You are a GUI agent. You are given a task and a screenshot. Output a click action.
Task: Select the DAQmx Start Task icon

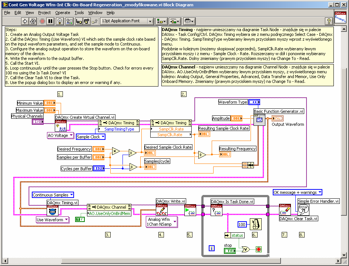[x=190, y=210]
